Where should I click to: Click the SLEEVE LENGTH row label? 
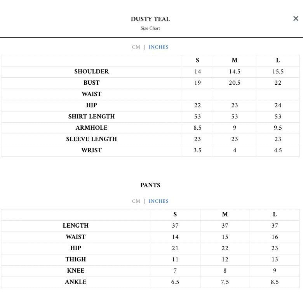(x=92, y=139)
